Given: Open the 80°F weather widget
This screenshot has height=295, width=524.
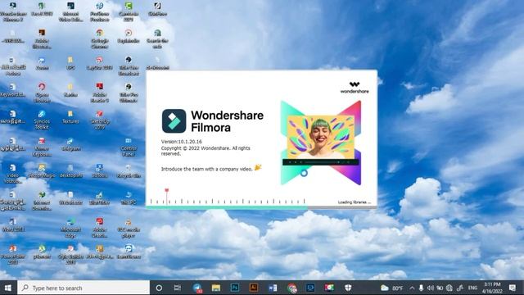Looking at the screenshot, I should click(x=391, y=288).
